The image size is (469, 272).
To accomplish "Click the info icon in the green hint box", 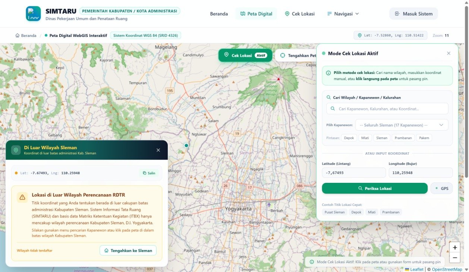I will [x=328, y=73].
